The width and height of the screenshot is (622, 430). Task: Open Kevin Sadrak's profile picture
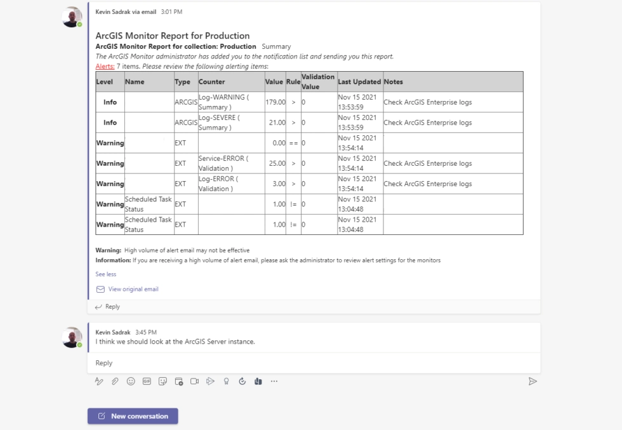72,15
